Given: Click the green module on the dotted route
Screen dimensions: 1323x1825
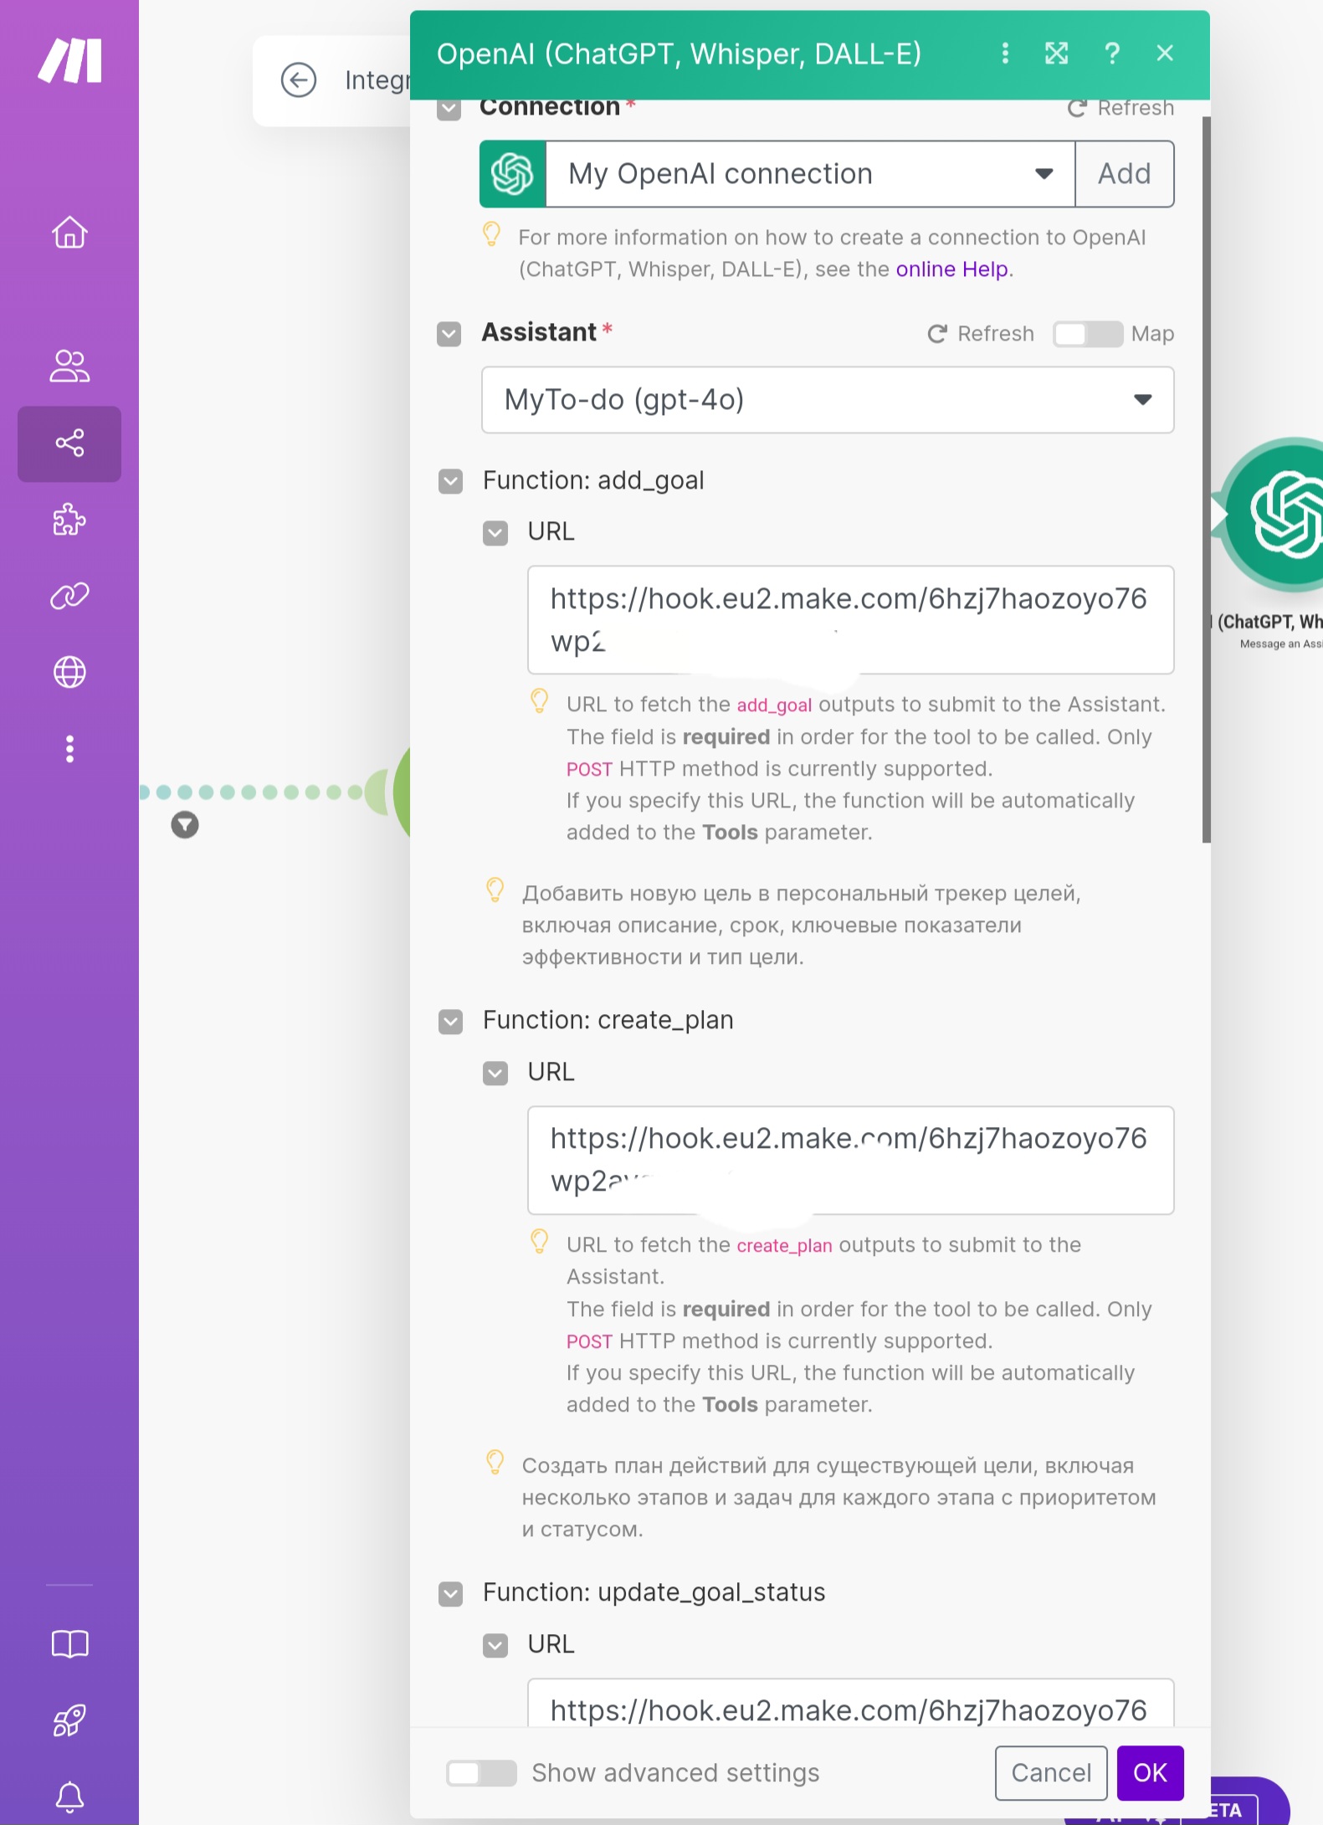Looking at the screenshot, I should [402, 792].
